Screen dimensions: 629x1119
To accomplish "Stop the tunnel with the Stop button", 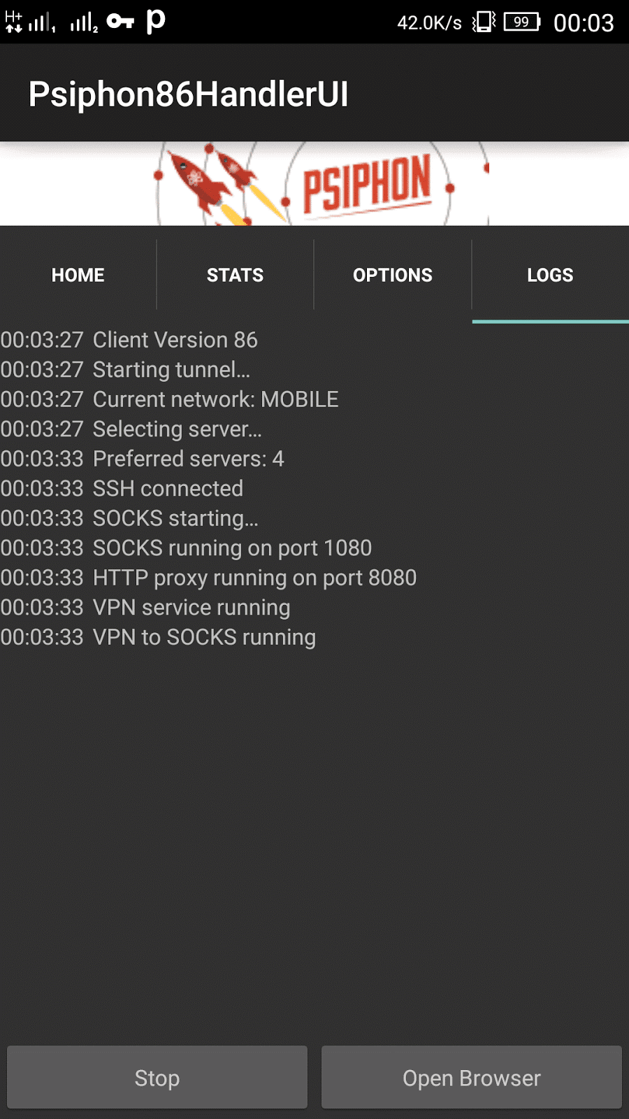I will tap(157, 1078).
